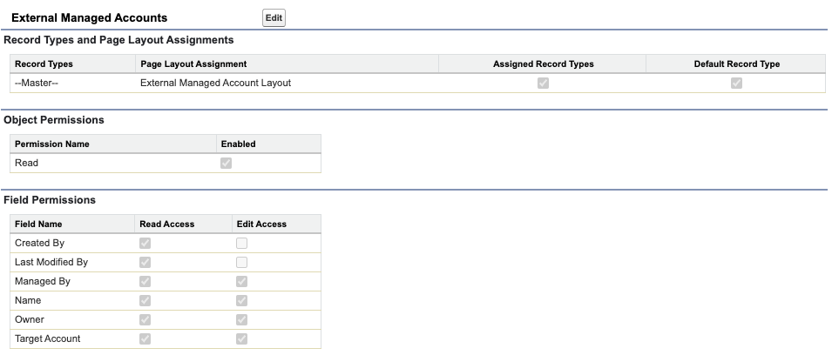Click the Field Name column header
The height and width of the screenshot is (355, 832).
[x=38, y=224]
